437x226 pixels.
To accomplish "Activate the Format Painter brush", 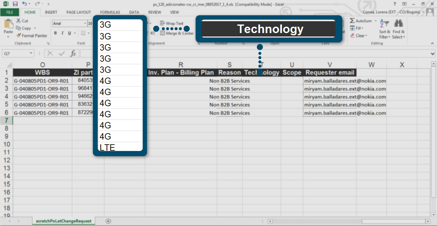I will (x=32, y=36).
